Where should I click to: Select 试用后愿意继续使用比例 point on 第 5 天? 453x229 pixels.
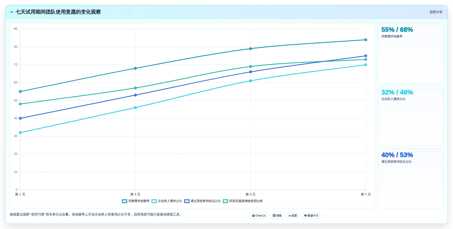pos(251,67)
